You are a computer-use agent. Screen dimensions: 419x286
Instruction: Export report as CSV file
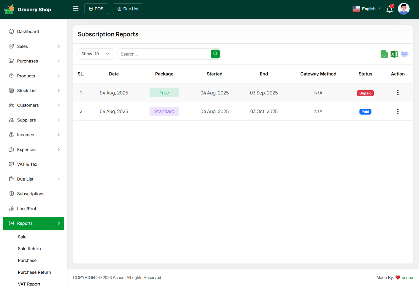point(384,54)
